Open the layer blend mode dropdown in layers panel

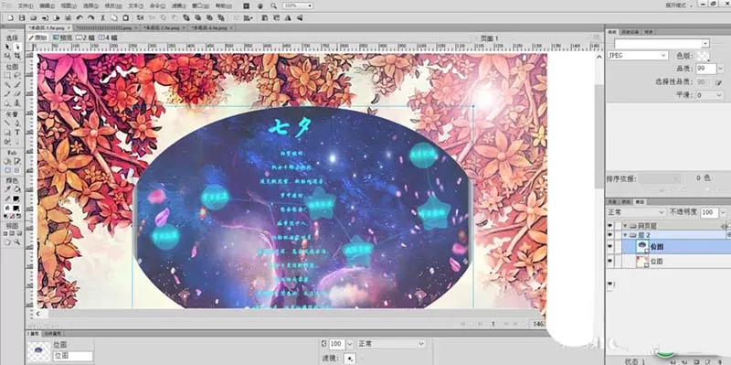636,212
